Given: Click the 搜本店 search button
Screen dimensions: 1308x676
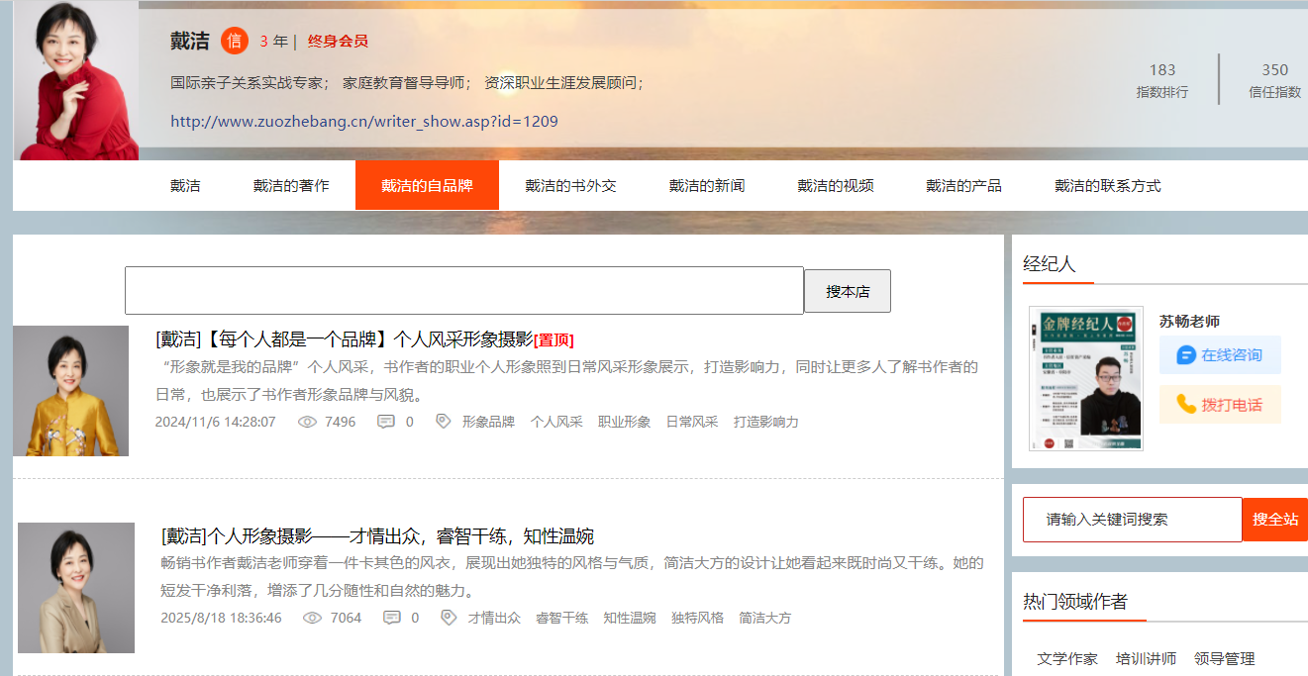Looking at the screenshot, I should click(x=848, y=291).
